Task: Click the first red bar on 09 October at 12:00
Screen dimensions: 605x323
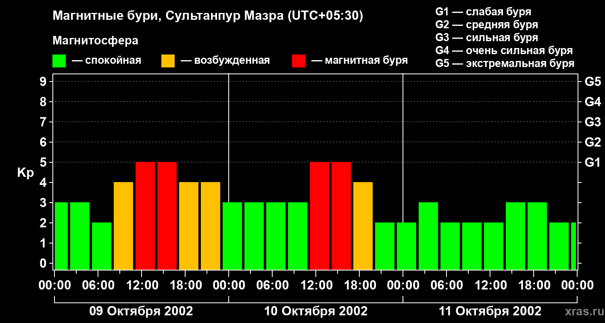Action: pyautogui.click(x=145, y=216)
